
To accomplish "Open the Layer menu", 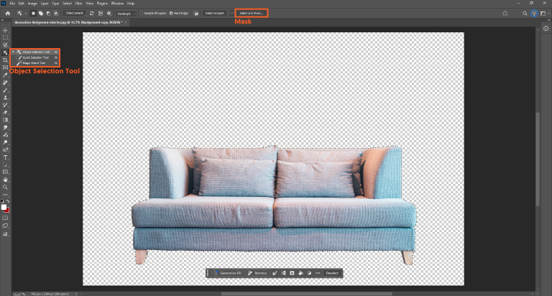I will click(45, 3).
